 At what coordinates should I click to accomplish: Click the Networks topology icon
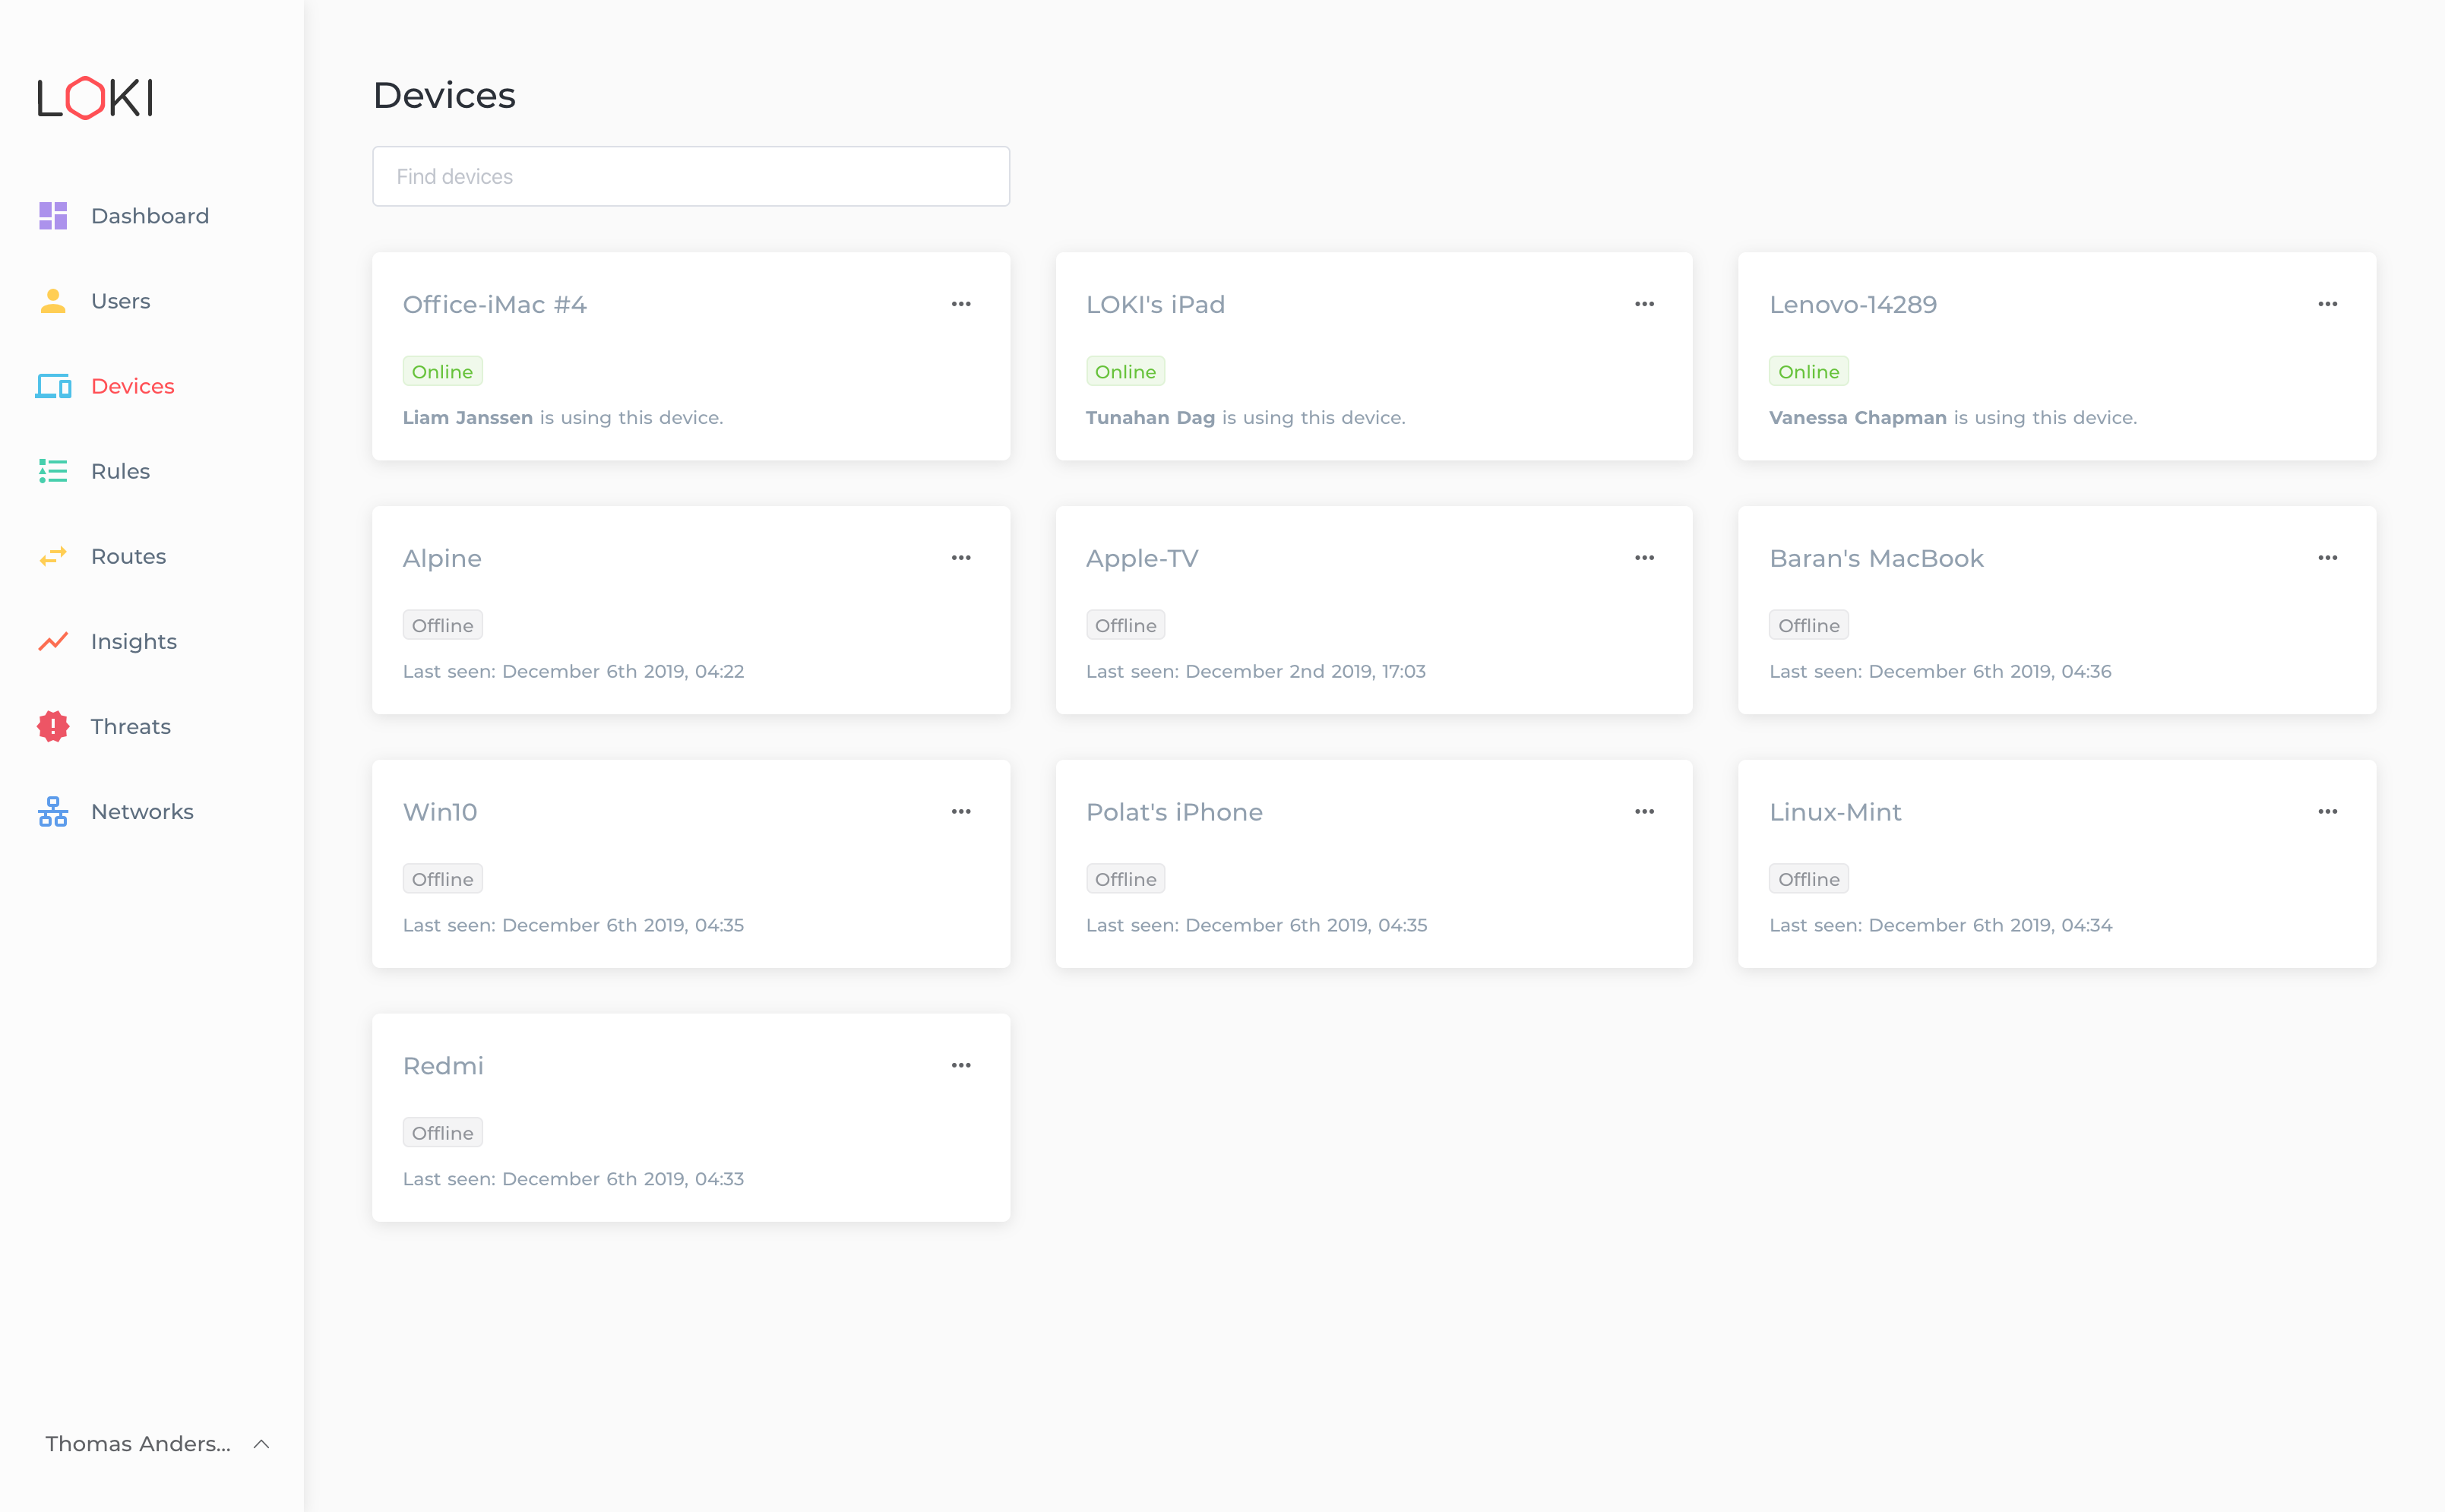(x=53, y=811)
